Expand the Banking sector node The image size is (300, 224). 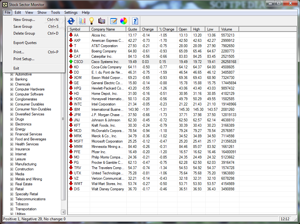pyautogui.click(x=12, y=79)
